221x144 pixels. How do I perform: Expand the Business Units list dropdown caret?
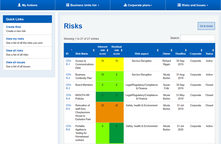click(x=98, y=5)
